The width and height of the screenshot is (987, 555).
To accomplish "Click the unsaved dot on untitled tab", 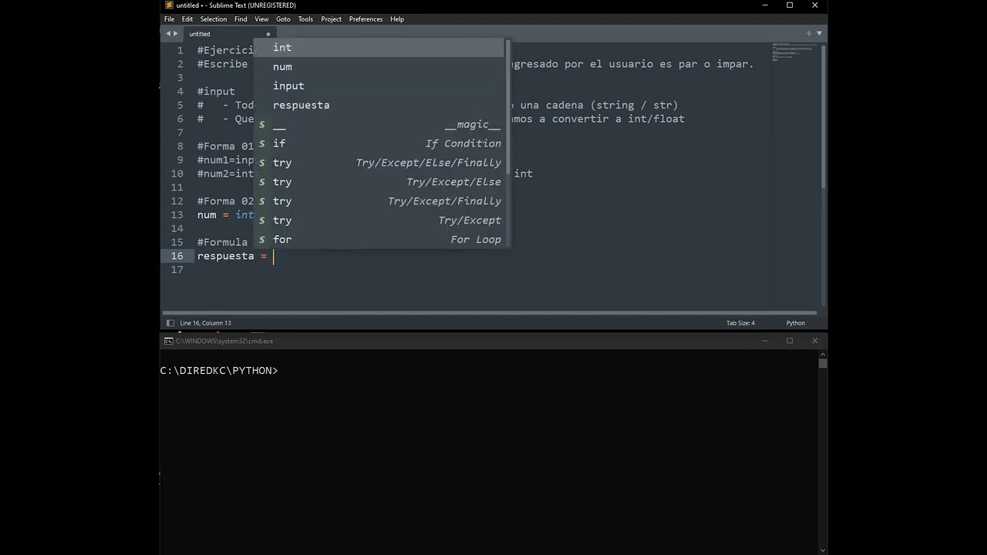I will tap(268, 34).
